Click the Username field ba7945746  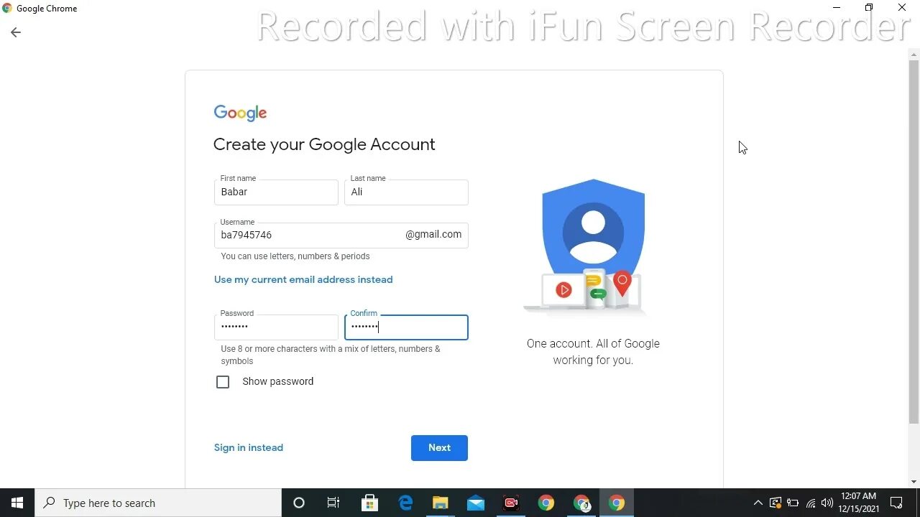(341, 236)
